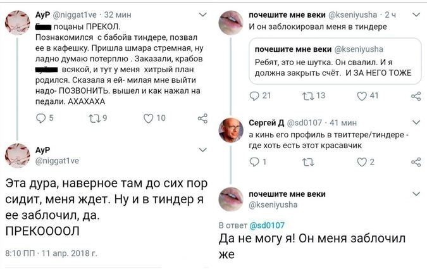427x269 pixels.
Task: Share АуР's tweet about Tinder date
Action: coord(202,118)
